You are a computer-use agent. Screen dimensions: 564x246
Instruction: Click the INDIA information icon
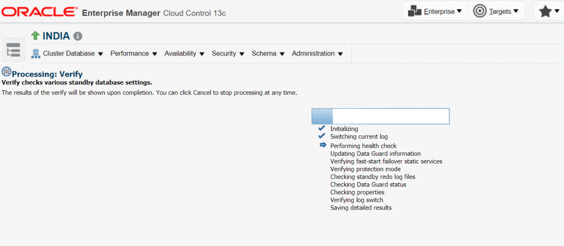(78, 36)
